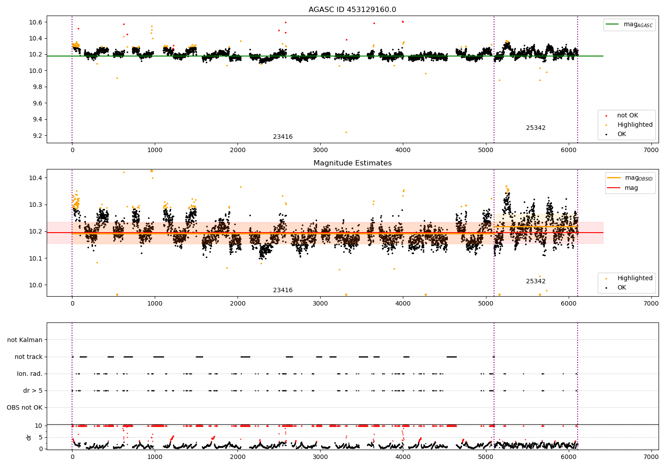
Task: Click the '10' tick on the dr axis
Action: (39, 426)
